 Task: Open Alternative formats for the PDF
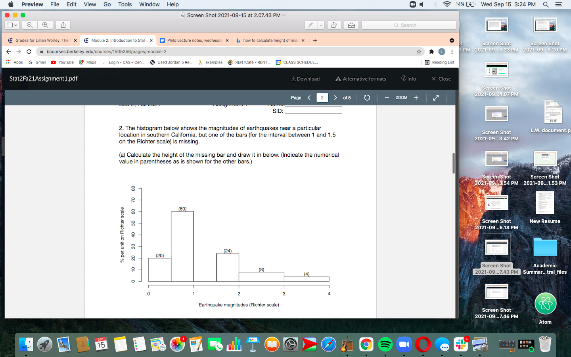[360, 79]
